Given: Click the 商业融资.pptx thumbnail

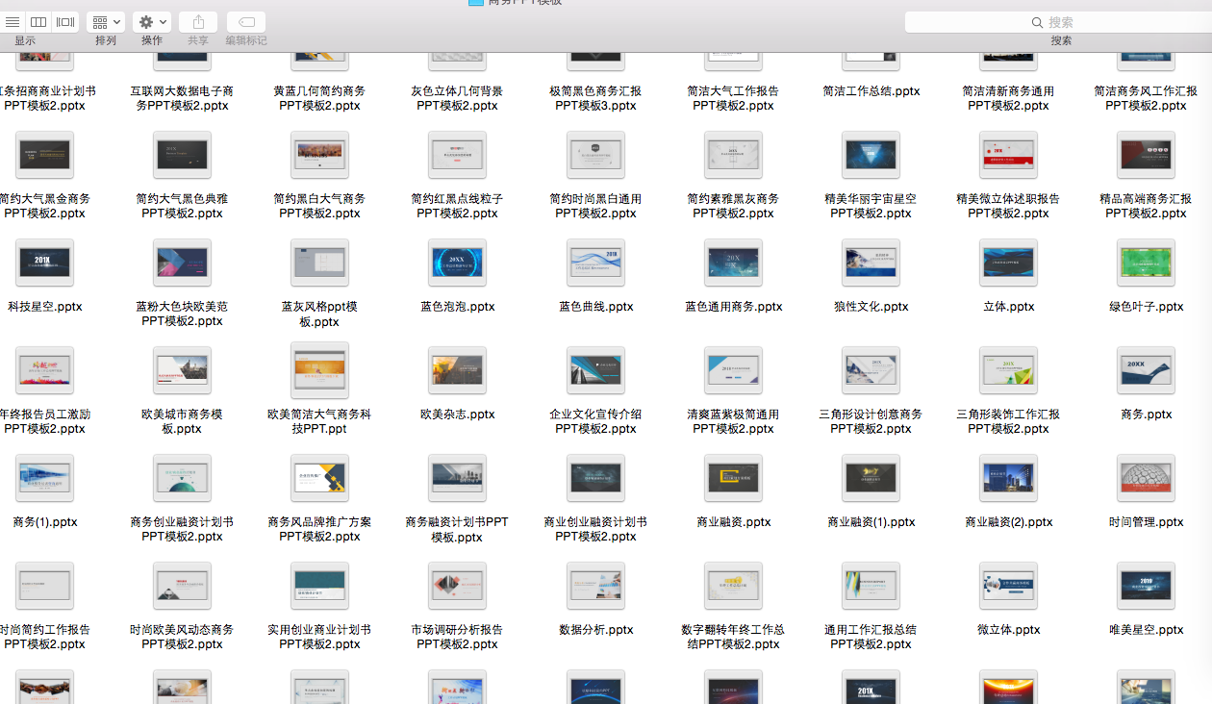Looking at the screenshot, I should [x=733, y=478].
